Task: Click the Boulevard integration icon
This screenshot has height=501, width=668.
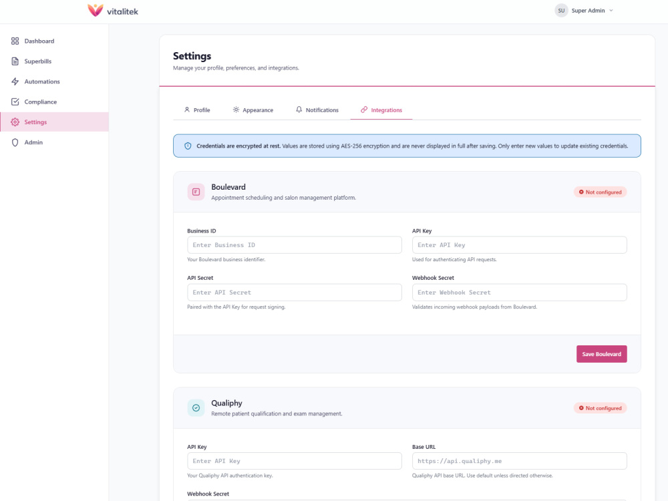Action: coord(196,192)
